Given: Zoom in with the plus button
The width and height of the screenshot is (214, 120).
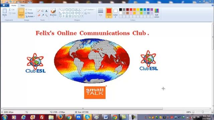Looking at the screenshot, I should 212,112.
